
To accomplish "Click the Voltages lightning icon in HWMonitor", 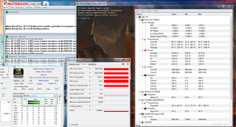I will pos(145,23).
